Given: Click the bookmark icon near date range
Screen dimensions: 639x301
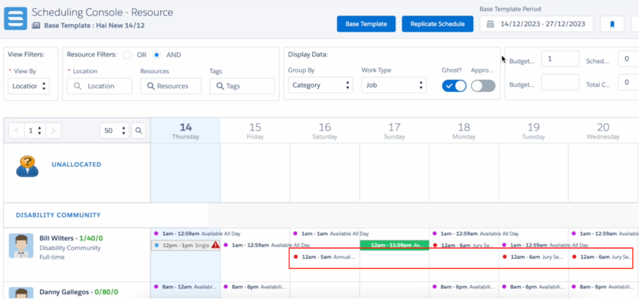Looking at the screenshot, I should (612, 24).
